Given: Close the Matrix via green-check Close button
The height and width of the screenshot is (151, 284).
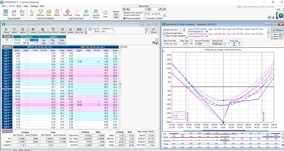Looking at the screenshot, I should pyautogui.click(x=153, y=30).
